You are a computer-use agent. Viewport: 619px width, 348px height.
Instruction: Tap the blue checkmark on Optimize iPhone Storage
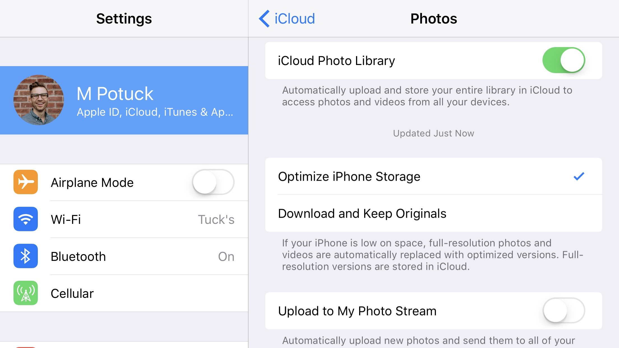click(x=579, y=176)
